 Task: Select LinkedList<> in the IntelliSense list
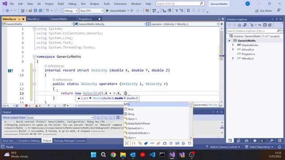[x=156, y=128]
